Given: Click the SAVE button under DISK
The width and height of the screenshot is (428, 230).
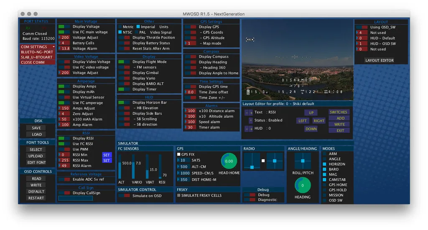Looking at the screenshot, I should pyautogui.click(x=36, y=128).
